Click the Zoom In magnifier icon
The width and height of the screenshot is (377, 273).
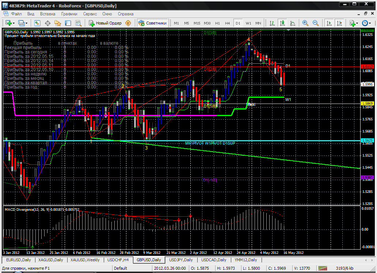[x=305, y=23]
